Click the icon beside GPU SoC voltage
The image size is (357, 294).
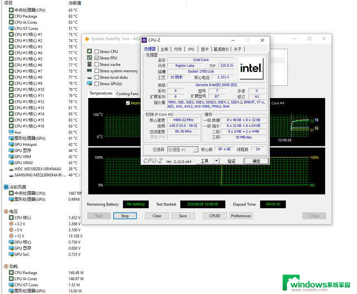pyautogui.click(x=11, y=254)
